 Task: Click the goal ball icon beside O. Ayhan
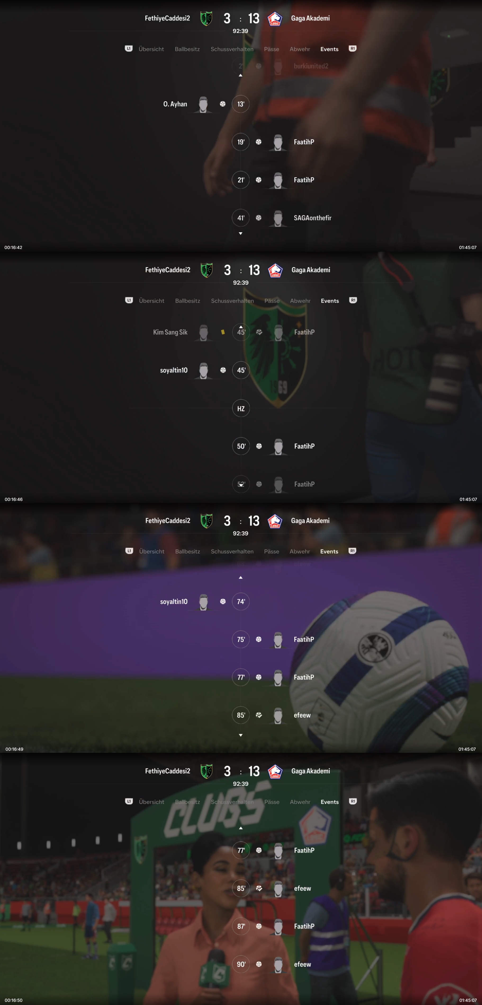(222, 104)
